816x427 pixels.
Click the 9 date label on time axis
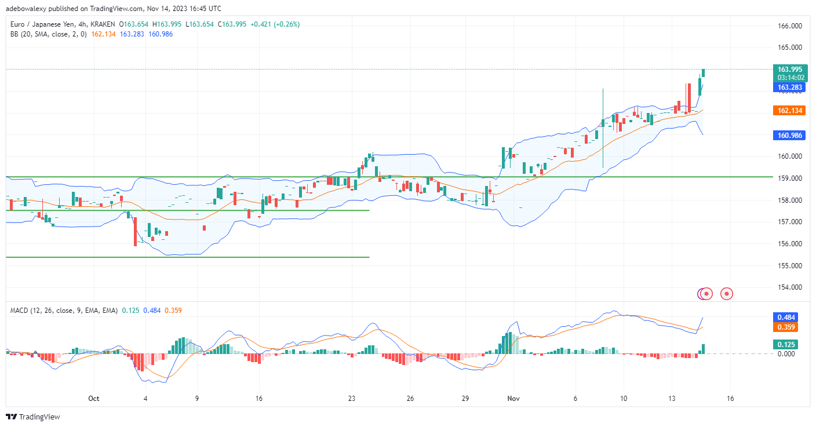[x=197, y=399]
